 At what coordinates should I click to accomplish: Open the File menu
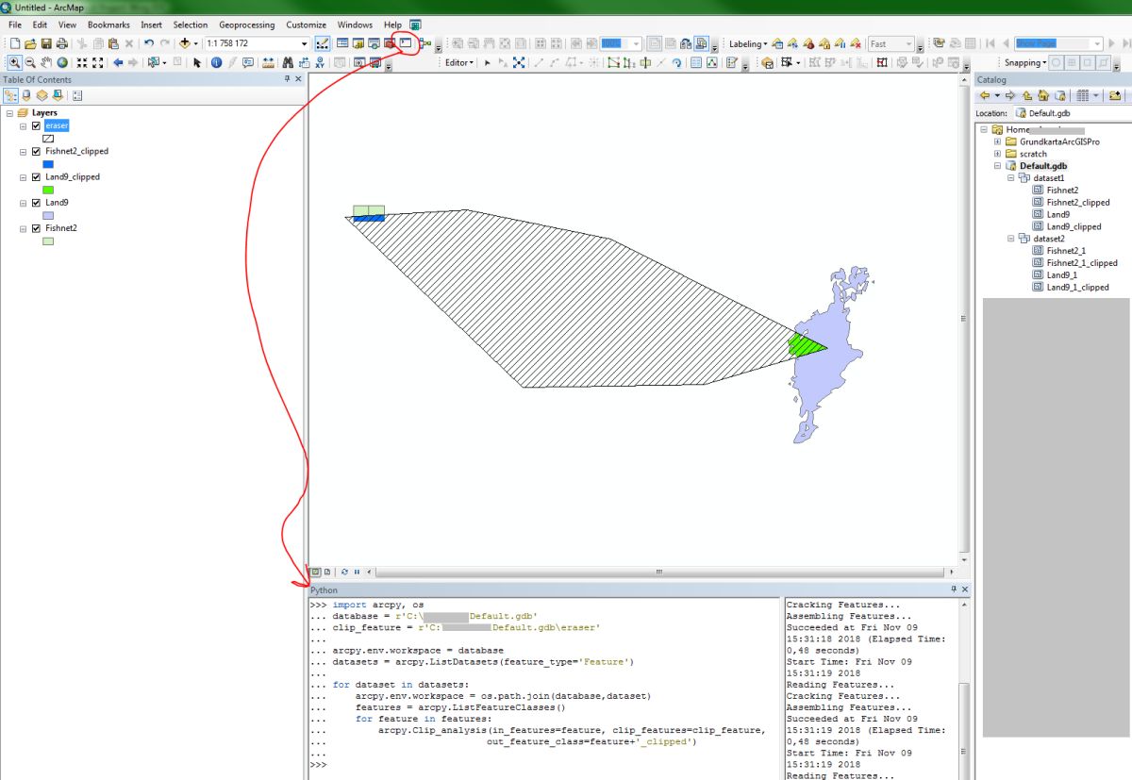click(x=14, y=25)
